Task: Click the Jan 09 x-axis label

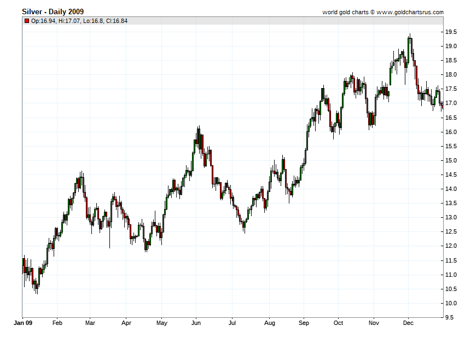Action: click(23, 323)
